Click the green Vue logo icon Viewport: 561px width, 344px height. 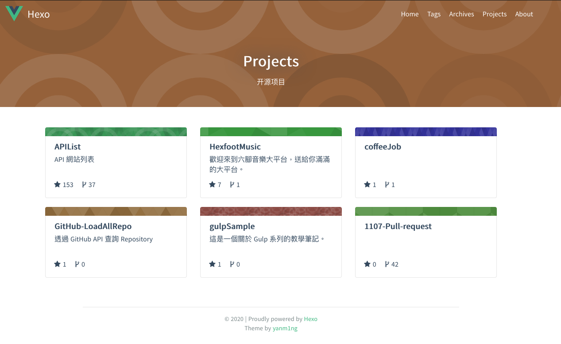(14, 14)
